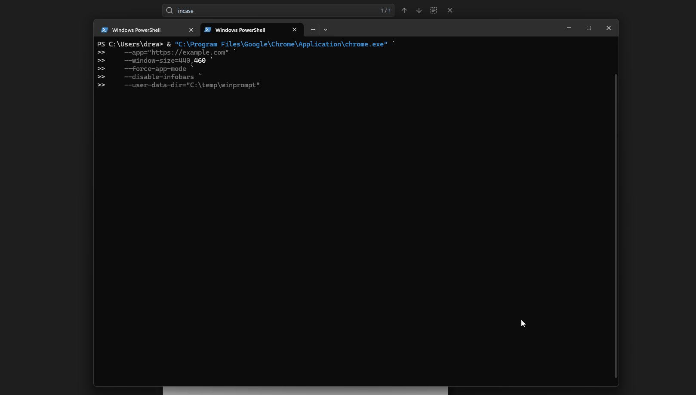
Task: Click the --disable-infobars argument
Action: tap(159, 77)
